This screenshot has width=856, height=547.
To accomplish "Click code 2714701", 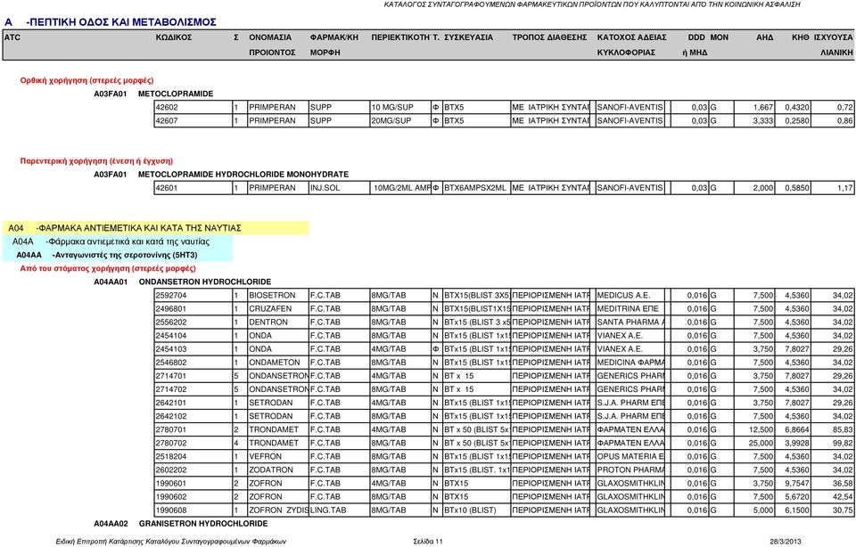I will tap(171, 376).
